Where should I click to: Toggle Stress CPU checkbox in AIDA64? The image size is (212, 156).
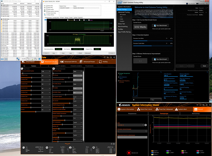pyautogui.click(x=47, y=6)
